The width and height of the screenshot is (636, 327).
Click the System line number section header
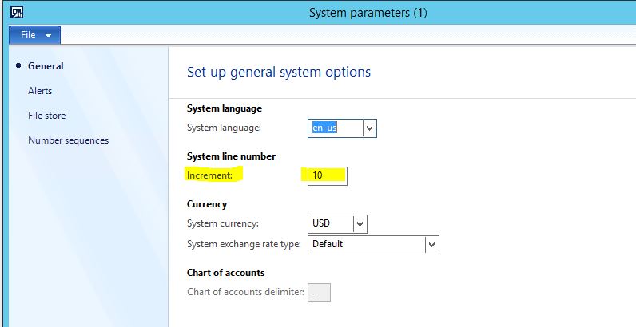click(x=231, y=156)
